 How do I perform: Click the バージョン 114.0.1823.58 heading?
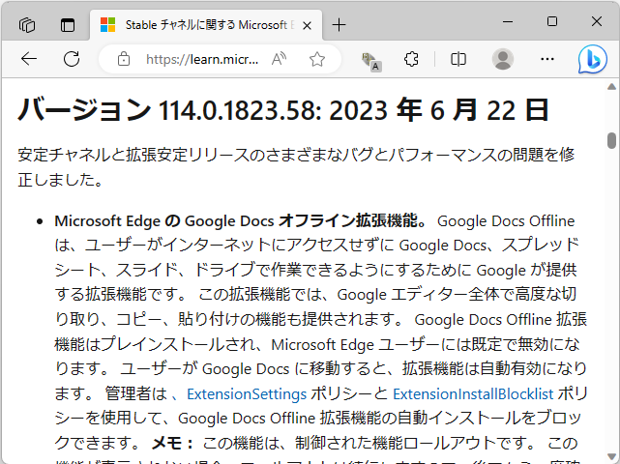[x=283, y=110]
